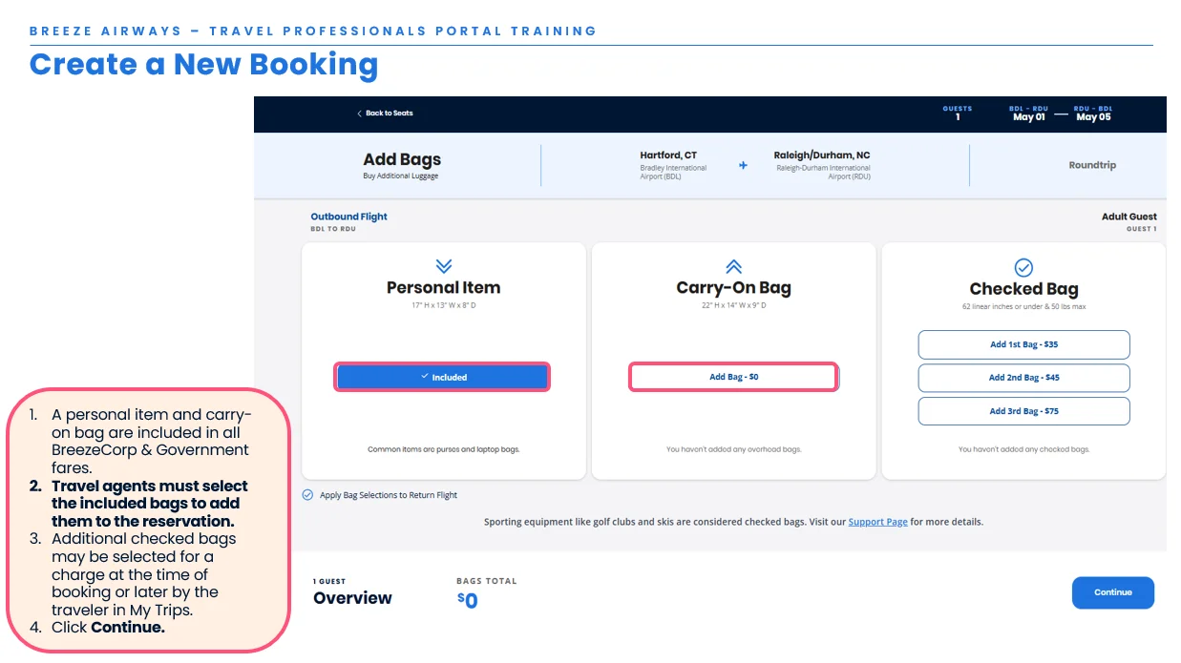This screenshot has height=663, width=1181.
Task: Click the Bags Total $0 amount
Action: 467,600
